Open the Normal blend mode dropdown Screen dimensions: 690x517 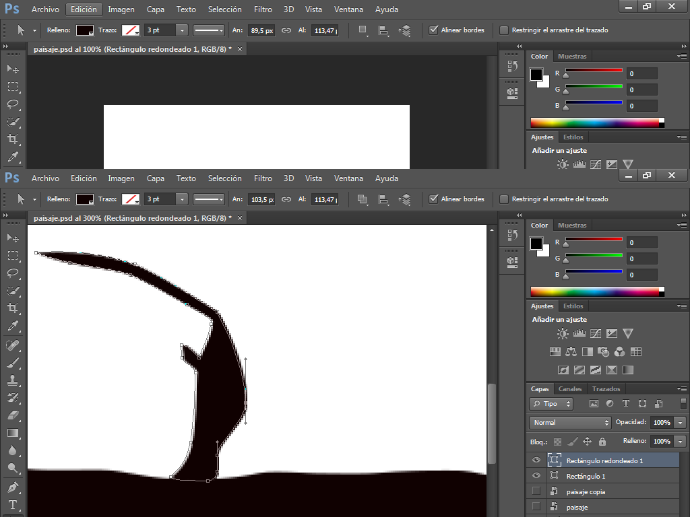tap(570, 423)
